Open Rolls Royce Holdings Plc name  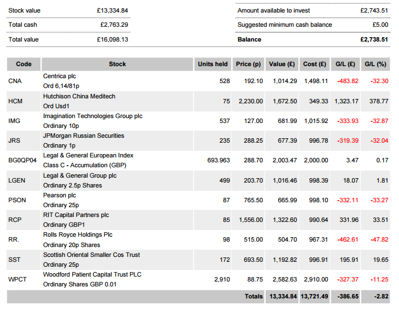coord(78,234)
